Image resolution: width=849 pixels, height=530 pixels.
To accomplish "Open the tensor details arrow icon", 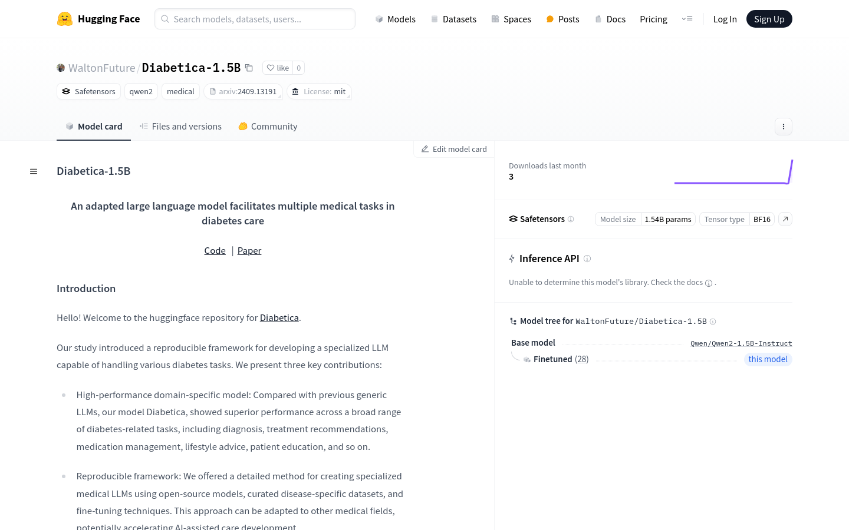I will click(785, 219).
